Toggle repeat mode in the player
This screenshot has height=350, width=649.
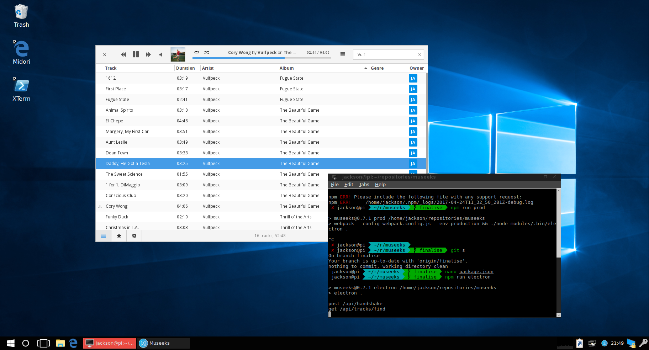click(x=197, y=52)
